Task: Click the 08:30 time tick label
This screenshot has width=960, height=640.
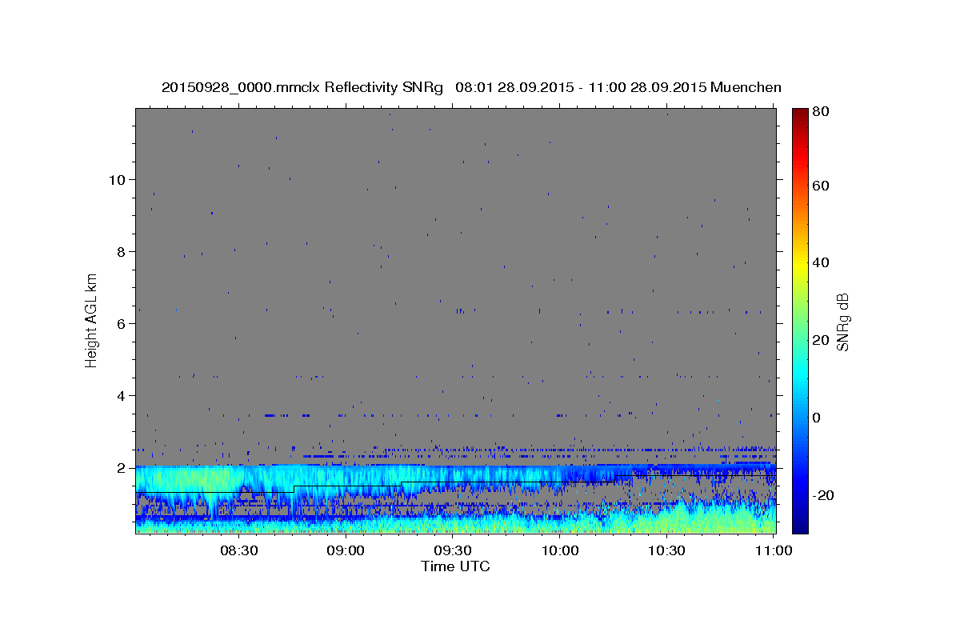Action: click(x=238, y=550)
